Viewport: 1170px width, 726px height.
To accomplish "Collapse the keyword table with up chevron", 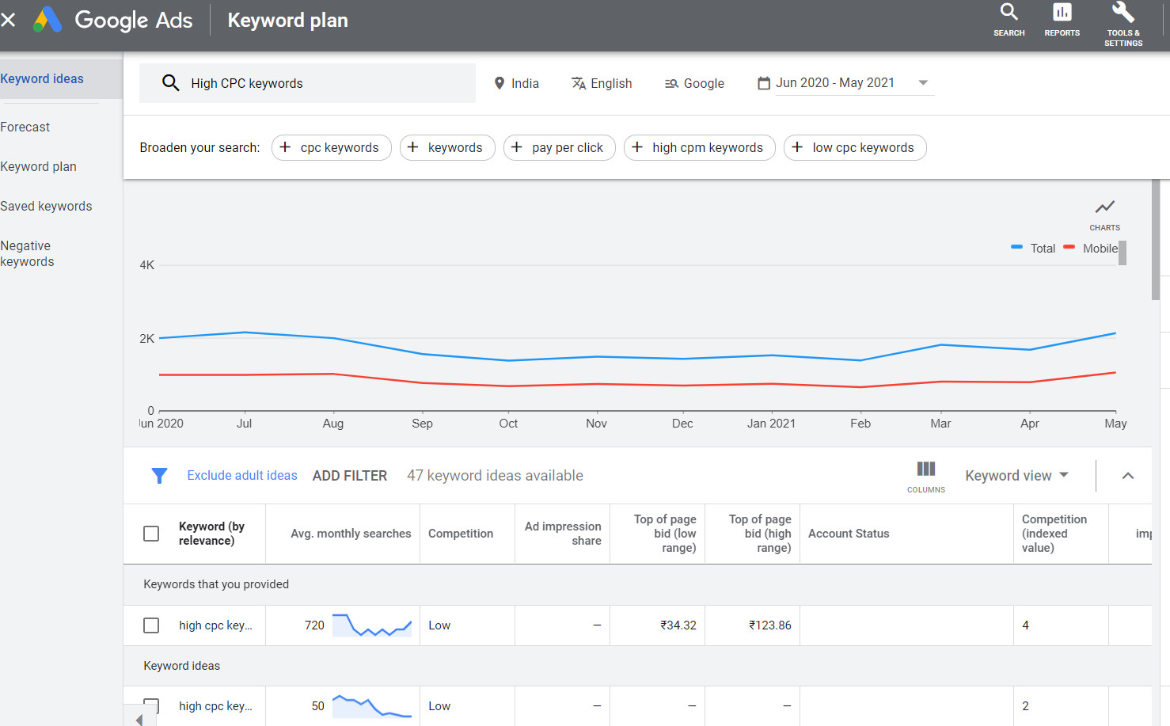I will 1128,476.
